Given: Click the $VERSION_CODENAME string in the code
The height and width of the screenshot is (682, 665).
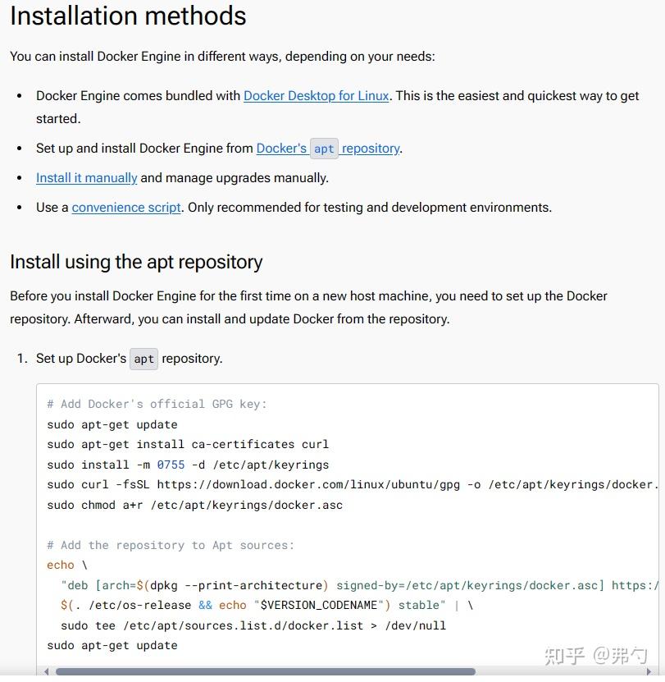Looking at the screenshot, I should pyautogui.click(x=320, y=605).
